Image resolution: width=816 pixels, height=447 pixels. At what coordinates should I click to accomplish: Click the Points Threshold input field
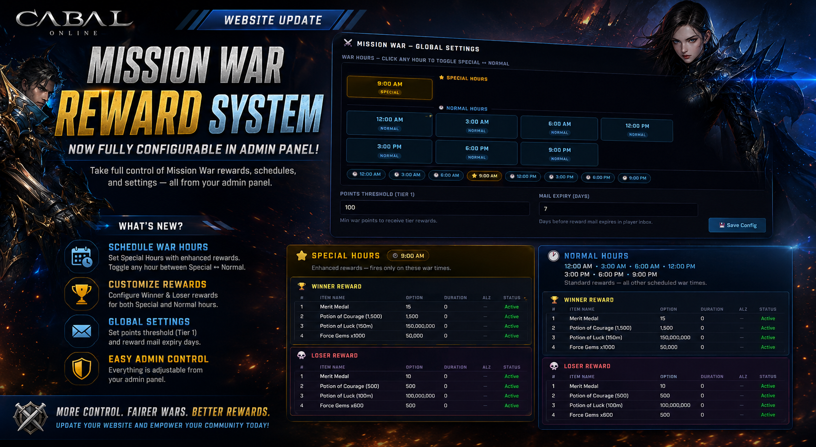coord(435,207)
